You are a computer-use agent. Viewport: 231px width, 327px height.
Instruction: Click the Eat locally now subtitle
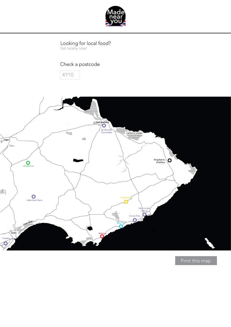[x=74, y=48]
